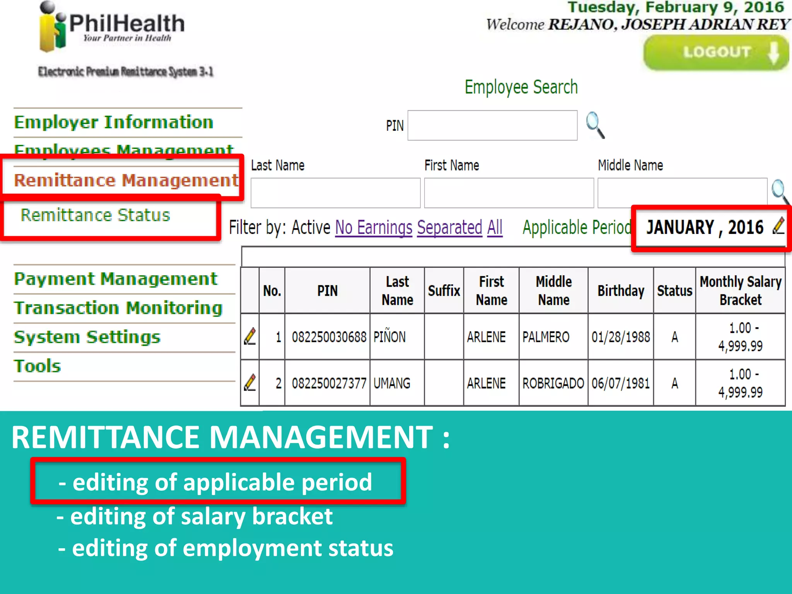Open the Transaction Monitoring menu
The width and height of the screenshot is (792, 594).
click(118, 308)
